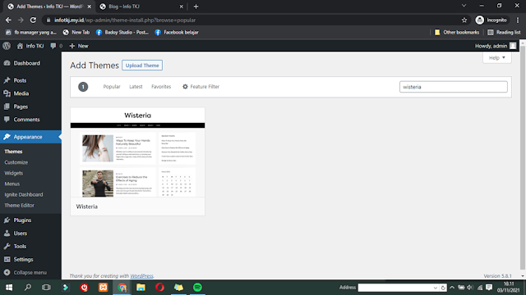Open a new browser tab
526x295 pixels.
tap(196, 7)
